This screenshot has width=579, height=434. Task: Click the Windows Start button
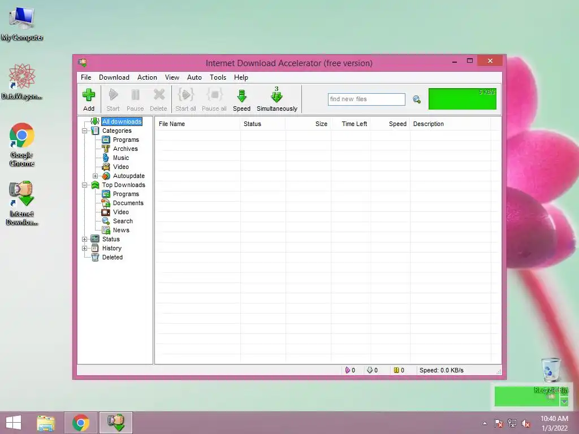click(14, 423)
